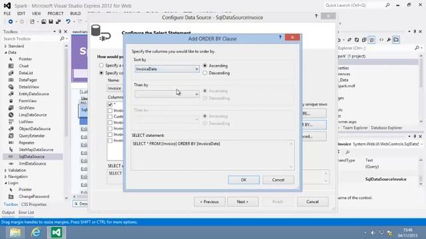
Task: Select QueryExtender control in Toolbox
Action: 32,135
